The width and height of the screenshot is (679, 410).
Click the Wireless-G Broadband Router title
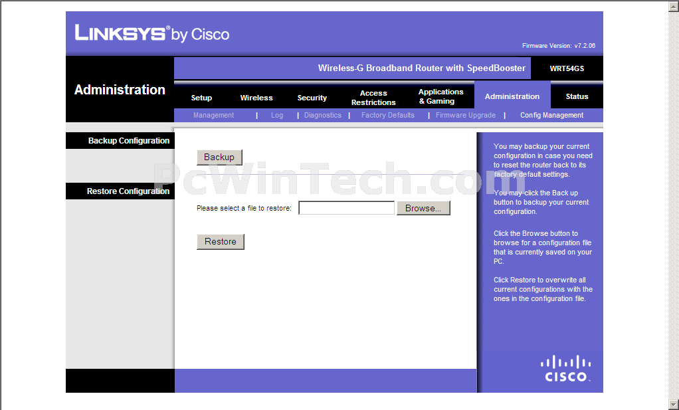(421, 68)
